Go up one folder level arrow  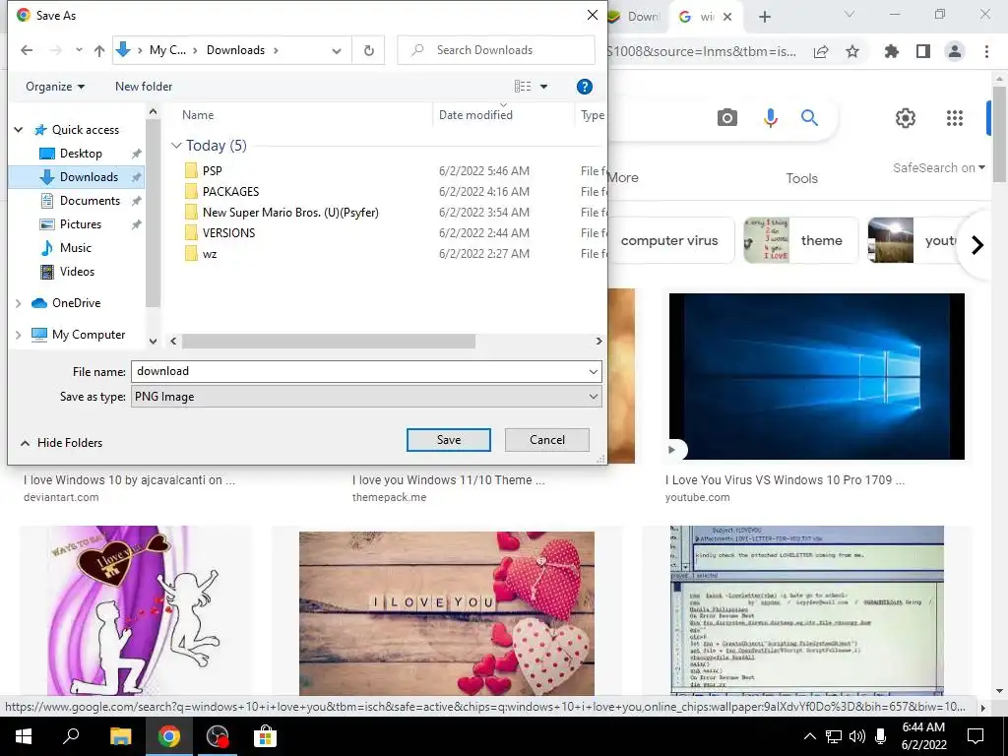(x=99, y=50)
